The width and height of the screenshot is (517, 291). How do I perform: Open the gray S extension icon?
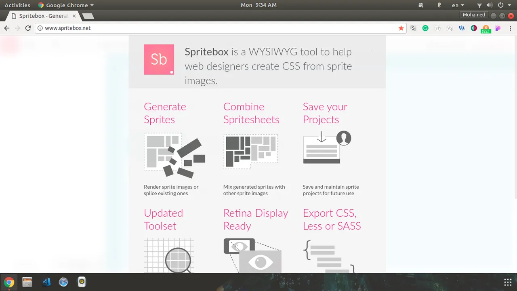pyautogui.click(x=413, y=28)
